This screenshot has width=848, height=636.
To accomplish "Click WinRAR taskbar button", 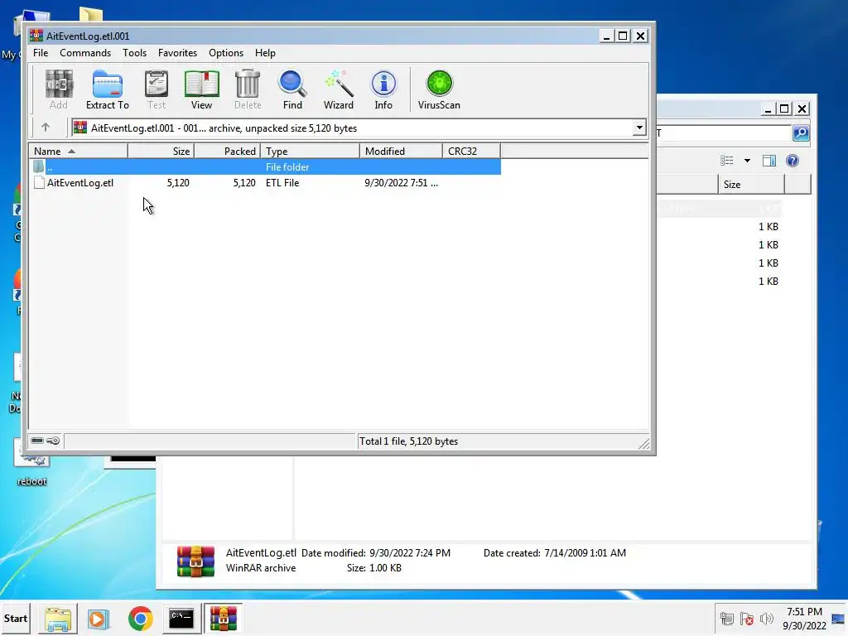I will point(224,619).
